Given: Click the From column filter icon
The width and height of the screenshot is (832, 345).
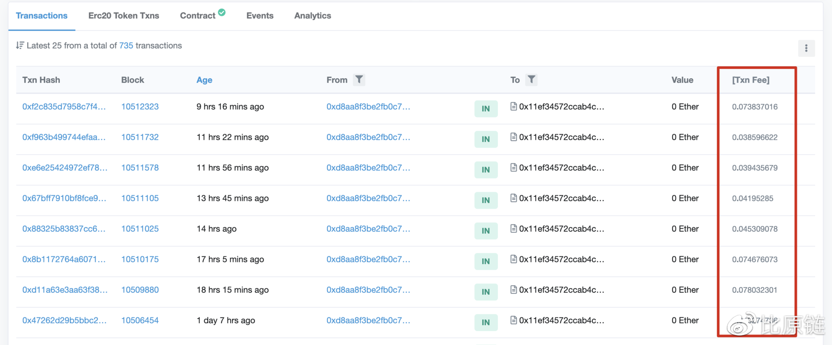Looking at the screenshot, I should [x=359, y=80].
